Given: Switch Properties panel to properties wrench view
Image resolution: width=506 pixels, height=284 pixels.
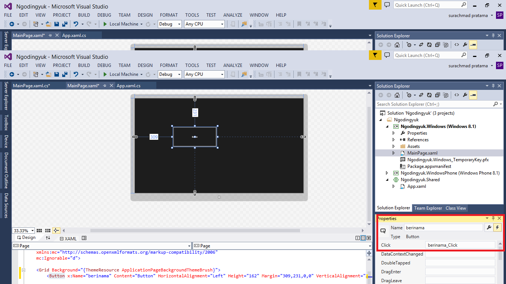Looking at the screenshot, I should [489, 227].
